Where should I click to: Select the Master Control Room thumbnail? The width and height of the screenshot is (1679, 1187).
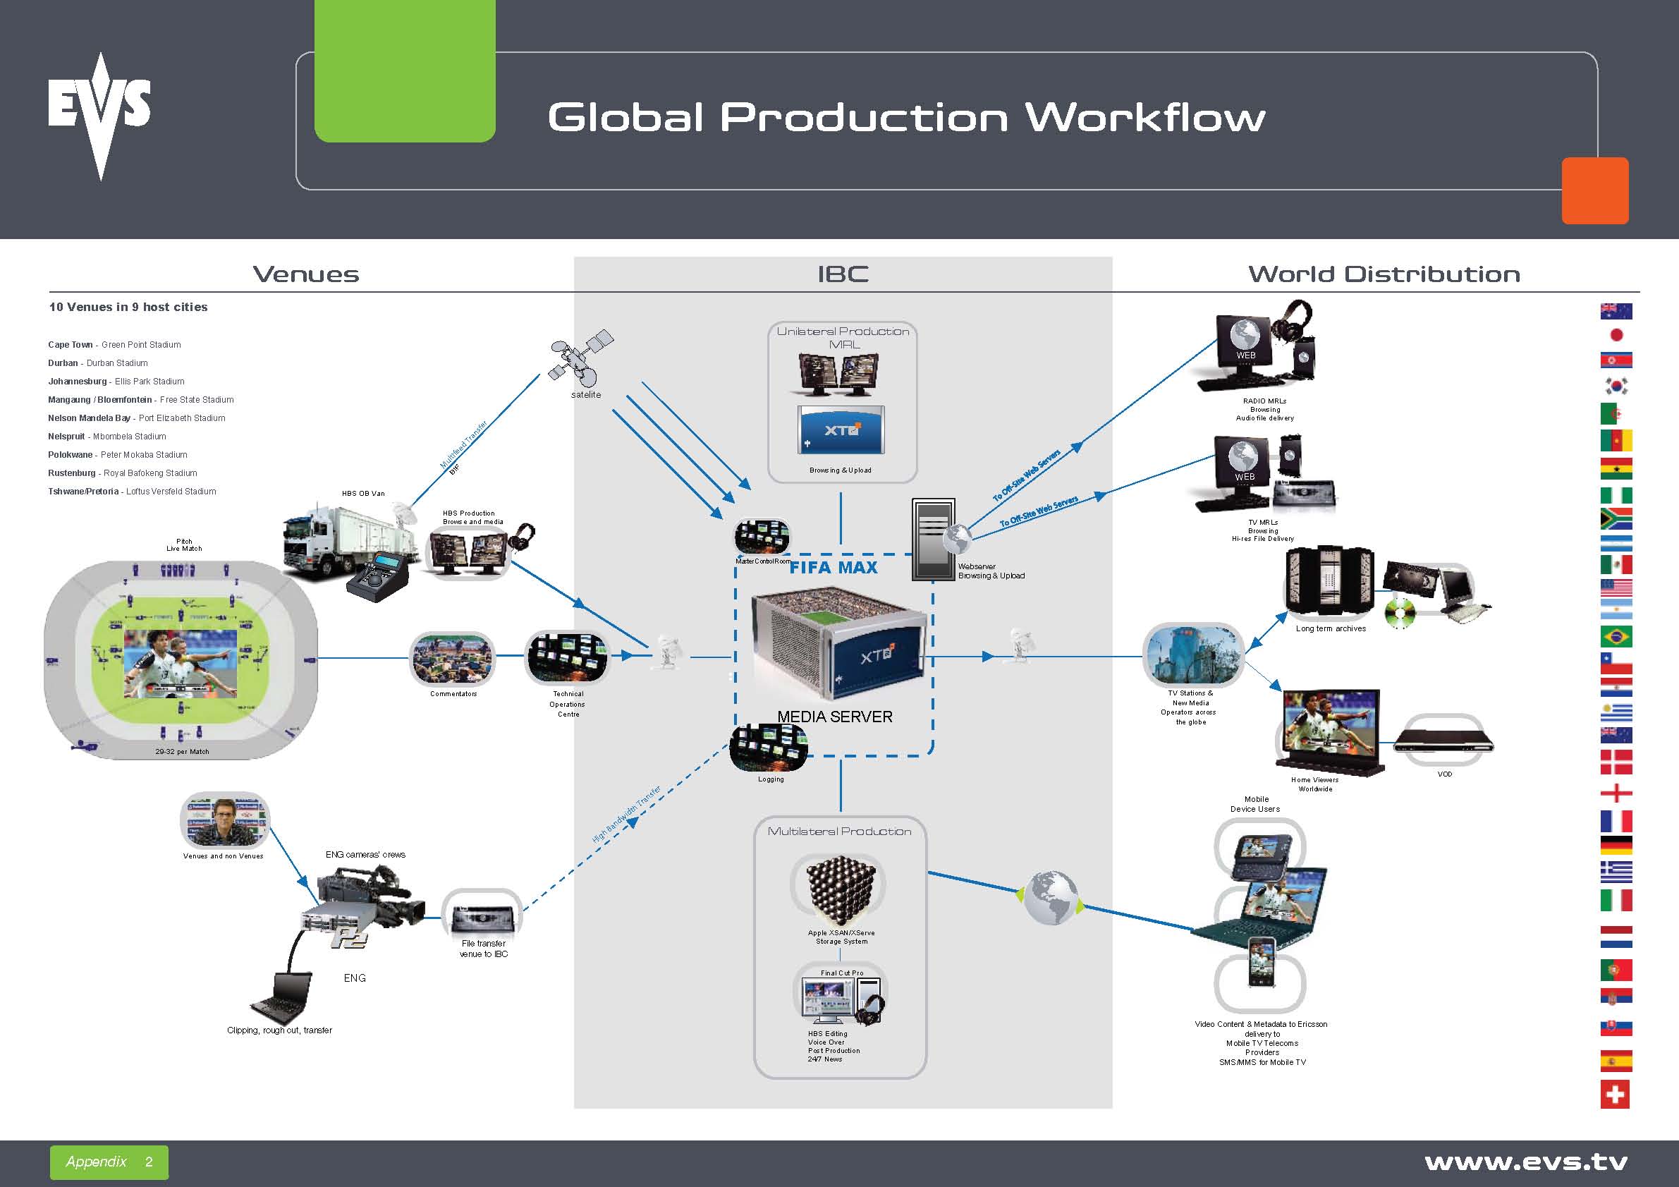click(762, 537)
